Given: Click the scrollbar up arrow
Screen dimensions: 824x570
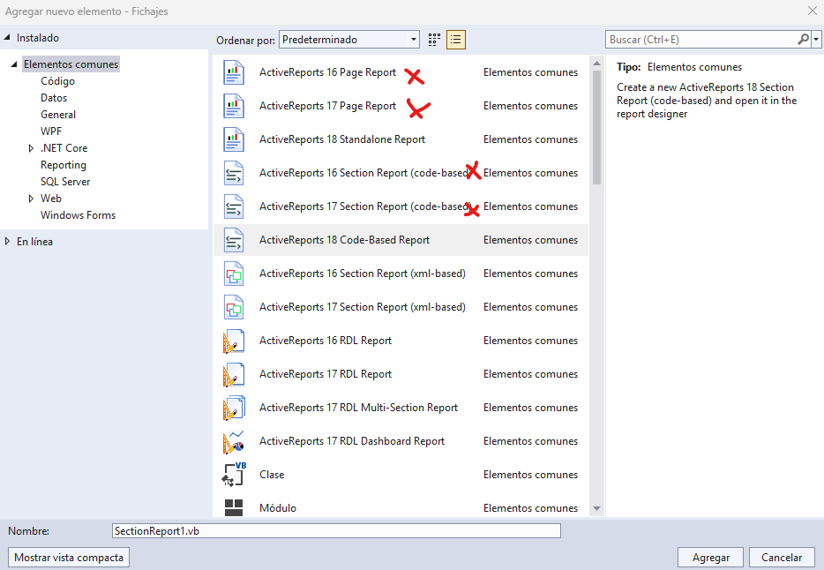Looking at the screenshot, I should pos(596,64).
